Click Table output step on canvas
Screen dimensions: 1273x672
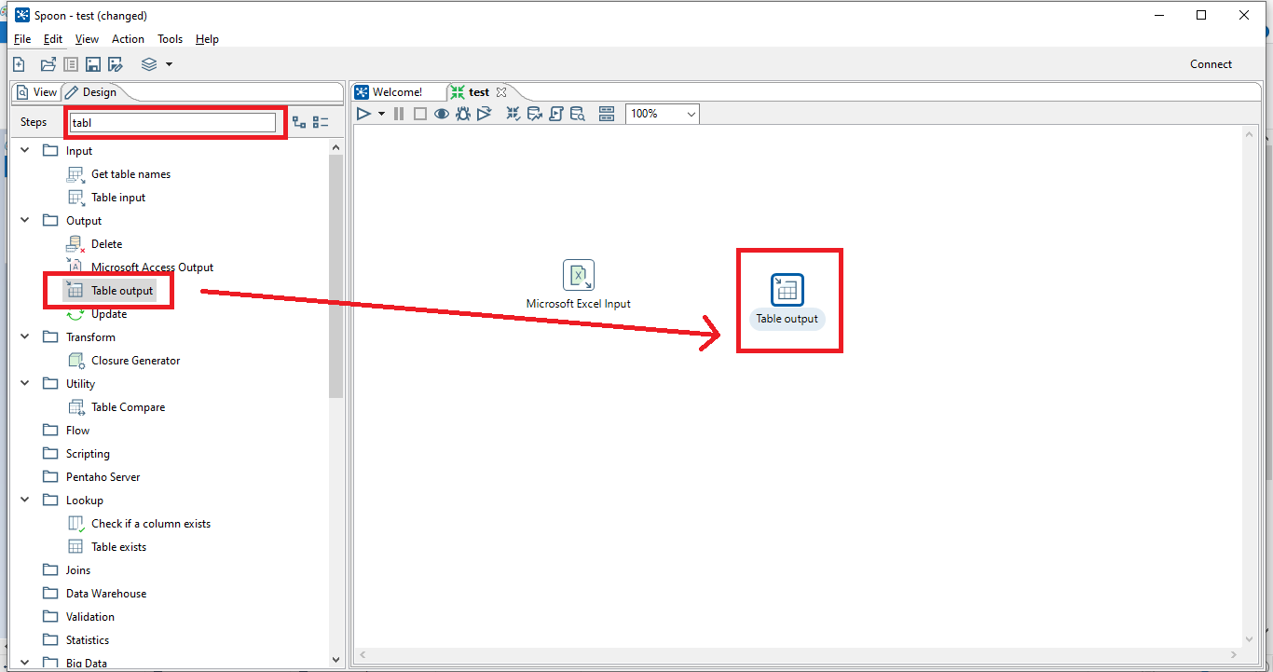(x=787, y=290)
